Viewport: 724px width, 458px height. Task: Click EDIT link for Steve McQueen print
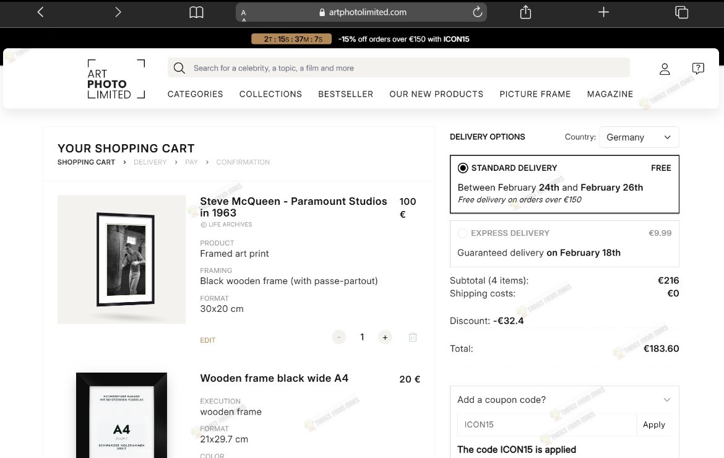208,340
